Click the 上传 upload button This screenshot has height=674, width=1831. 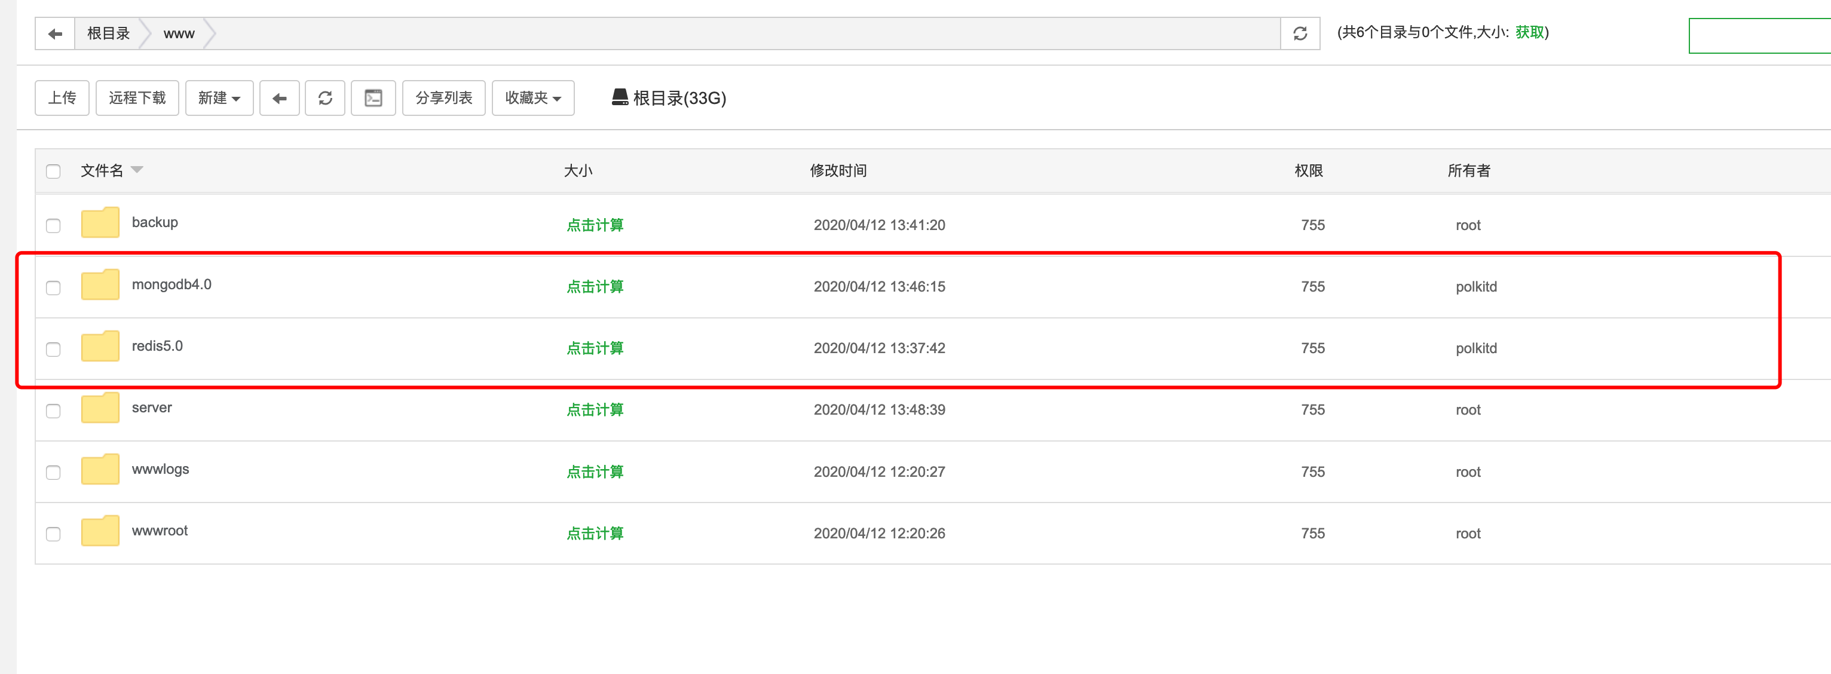[62, 98]
